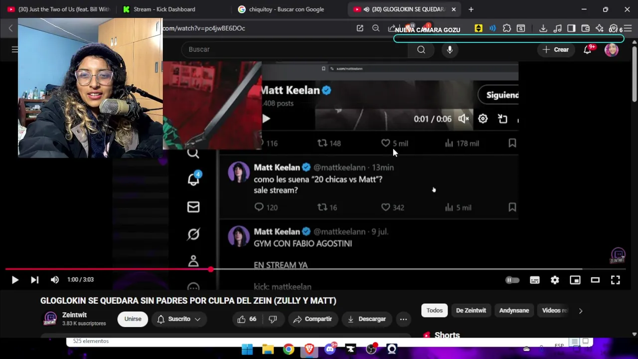The height and width of the screenshot is (359, 638).
Task: Open a new browser tab
Action: click(471, 9)
